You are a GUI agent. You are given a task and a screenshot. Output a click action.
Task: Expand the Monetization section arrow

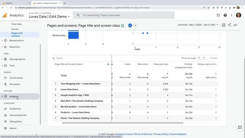coord(2,41)
